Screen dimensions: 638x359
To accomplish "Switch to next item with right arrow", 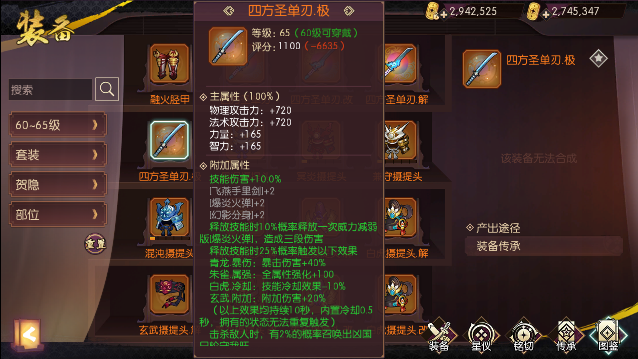I will [x=349, y=11].
